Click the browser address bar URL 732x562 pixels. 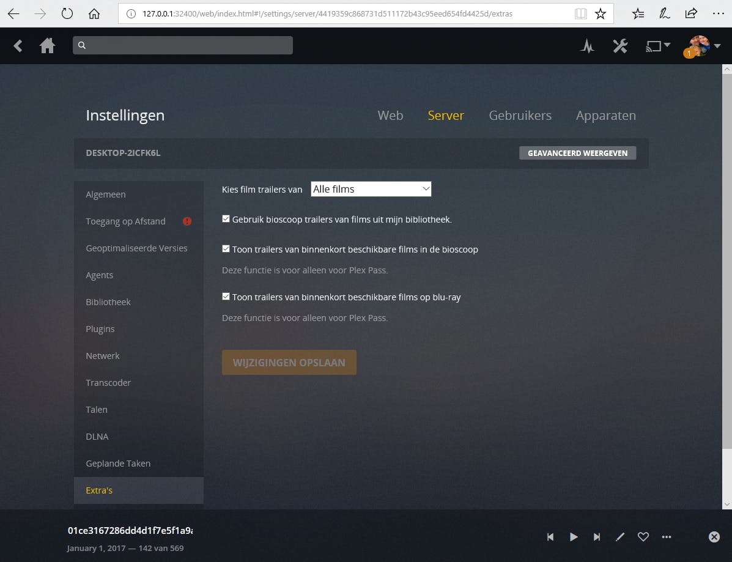point(327,13)
